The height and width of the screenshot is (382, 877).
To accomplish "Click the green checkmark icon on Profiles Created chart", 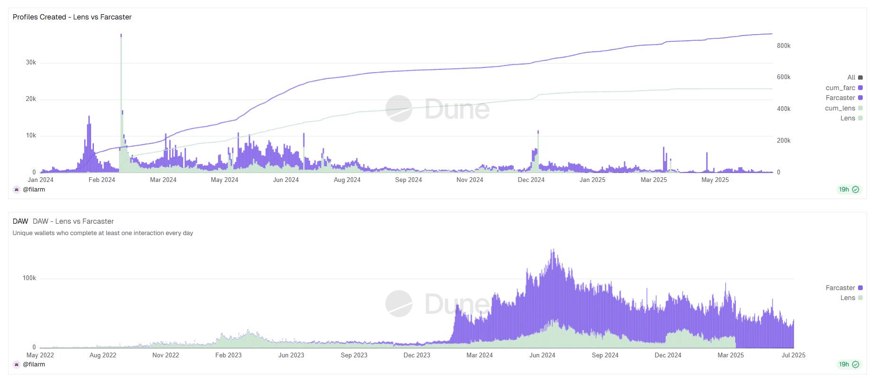I will click(x=856, y=190).
